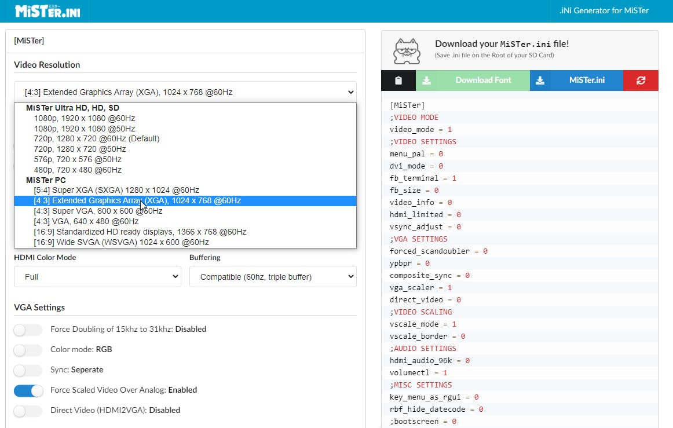Click the grumpy cat mascot image
The width and height of the screenshot is (673, 428).
(407, 51)
